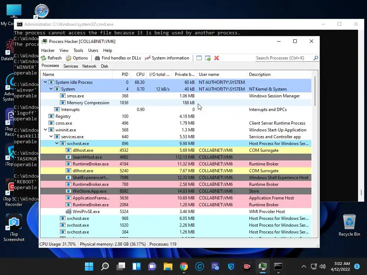Viewport: 367px width, 275px height.
Task: Select the ShellExperienceHost process row
Action: point(176,177)
